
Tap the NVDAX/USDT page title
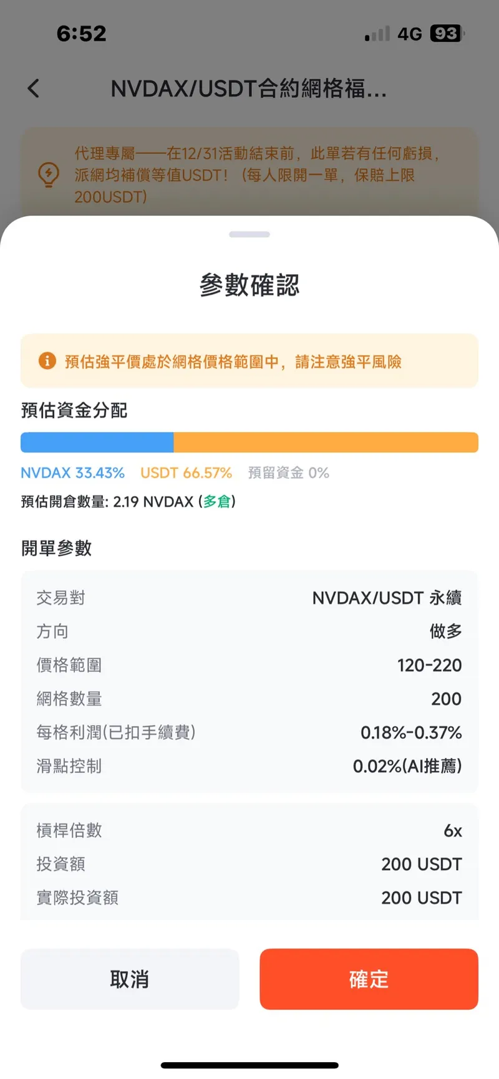tap(249, 89)
